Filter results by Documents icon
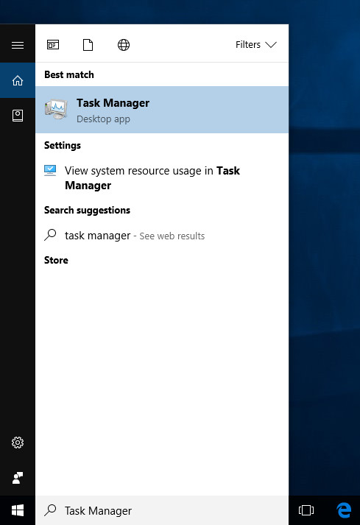 pos(88,44)
